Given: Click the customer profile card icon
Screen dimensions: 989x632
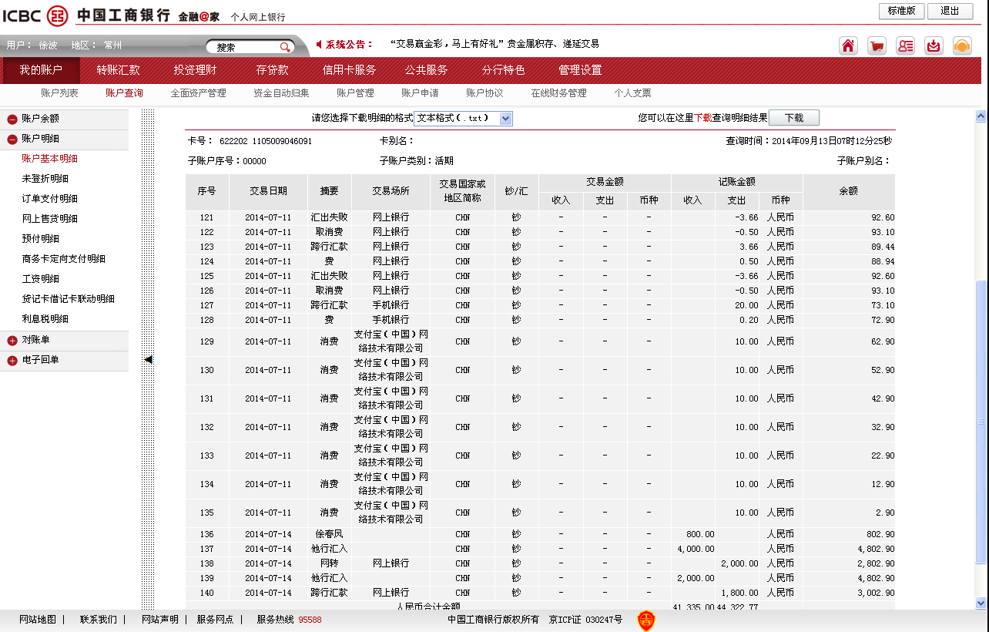Looking at the screenshot, I should pyautogui.click(x=905, y=45).
